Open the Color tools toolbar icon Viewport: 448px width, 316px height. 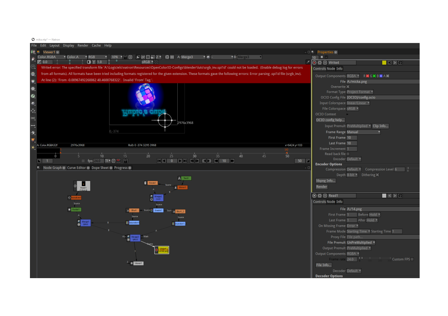pos(33,81)
